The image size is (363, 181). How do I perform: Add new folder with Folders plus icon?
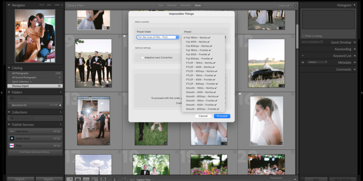pyautogui.click(x=61, y=92)
